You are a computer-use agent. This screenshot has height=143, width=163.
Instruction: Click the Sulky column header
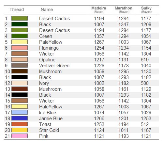[146, 9]
